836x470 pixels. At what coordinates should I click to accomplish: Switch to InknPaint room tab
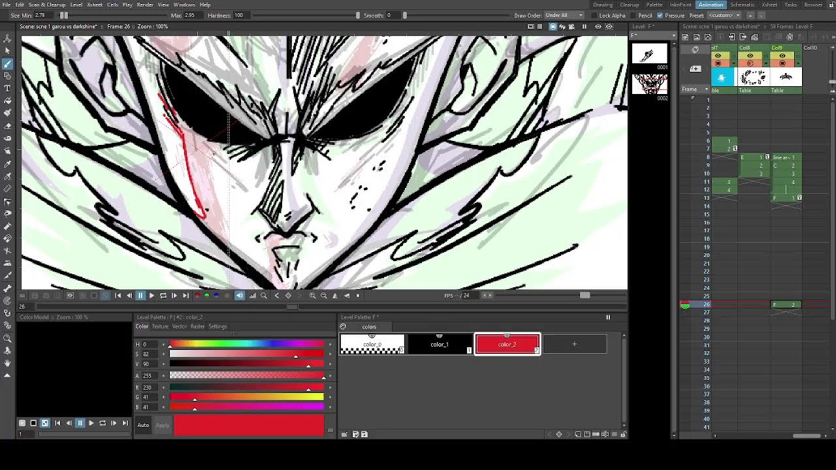tap(681, 5)
